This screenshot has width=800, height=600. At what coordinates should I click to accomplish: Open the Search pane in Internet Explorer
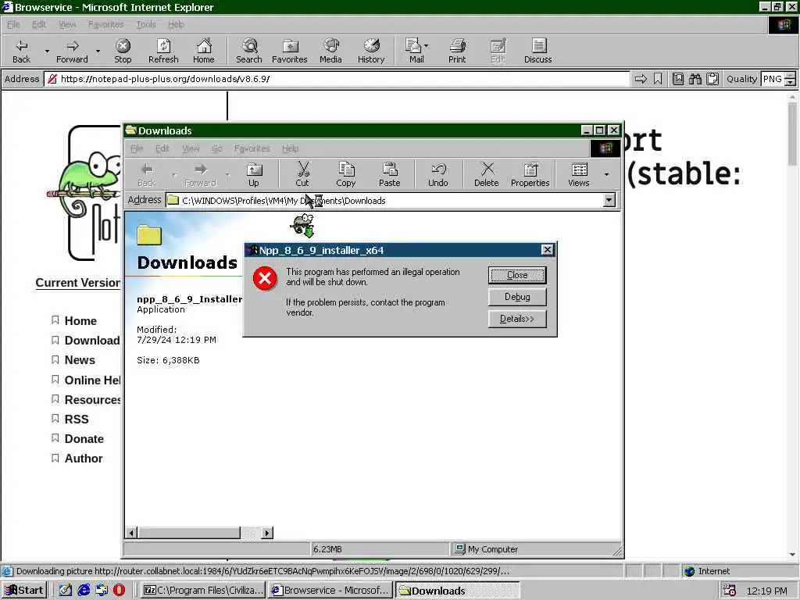[249, 51]
